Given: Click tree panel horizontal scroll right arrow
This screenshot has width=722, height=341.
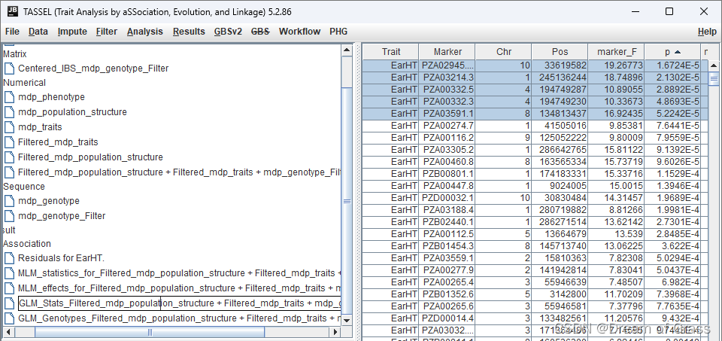Looking at the screenshot, I should 335,332.
